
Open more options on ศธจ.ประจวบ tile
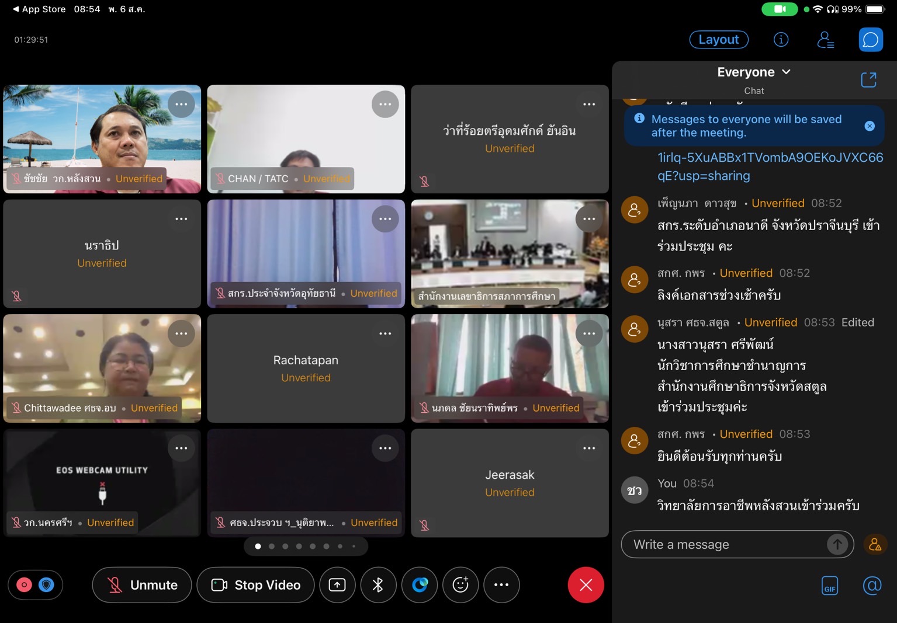(385, 448)
